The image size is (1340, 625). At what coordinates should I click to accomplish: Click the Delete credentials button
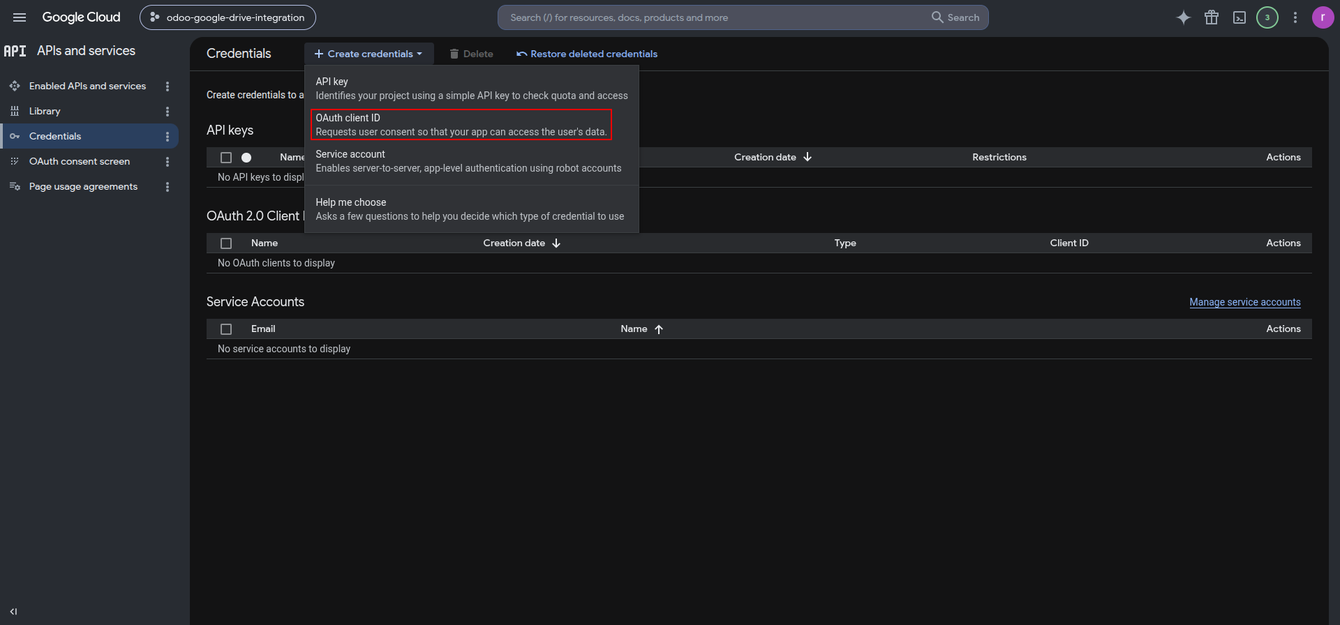472,54
